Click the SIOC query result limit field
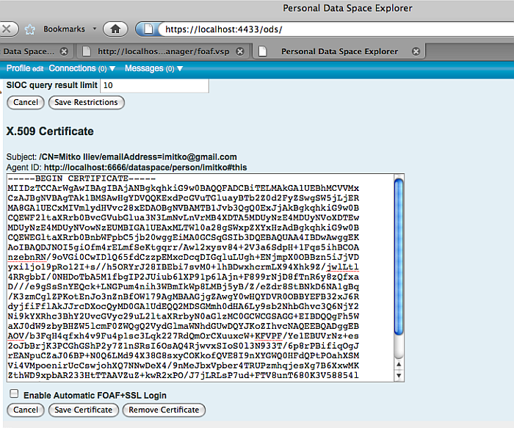Screen dimensions: 514x428 (x=154, y=86)
